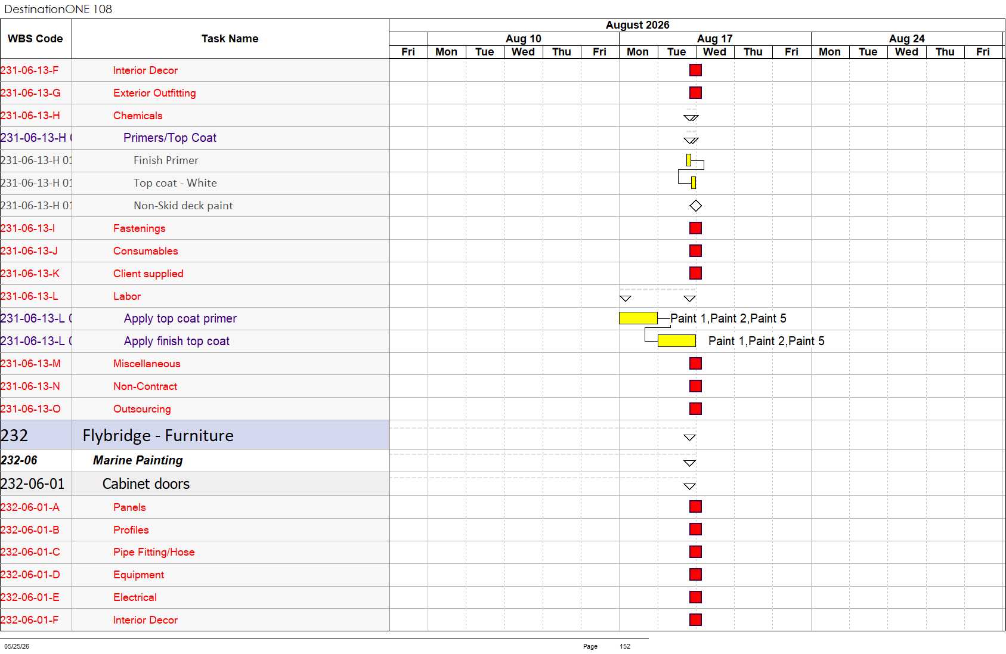Select task name Client supplied
This screenshot has width=1006, height=654.
tap(148, 274)
